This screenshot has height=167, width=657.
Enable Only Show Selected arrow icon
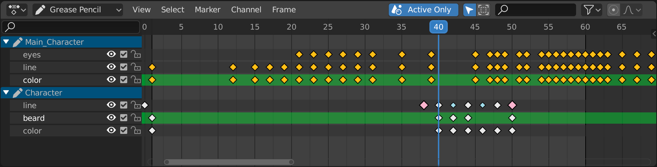[x=469, y=10]
